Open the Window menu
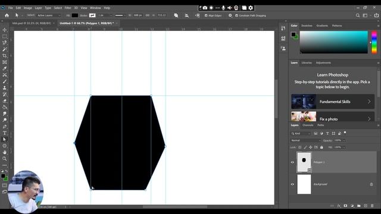This screenshot has width=381, height=214. point(95,8)
